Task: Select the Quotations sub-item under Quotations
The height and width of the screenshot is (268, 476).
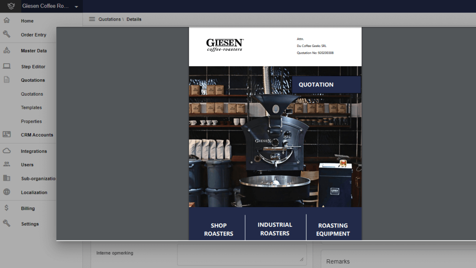Action: coord(32,94)
